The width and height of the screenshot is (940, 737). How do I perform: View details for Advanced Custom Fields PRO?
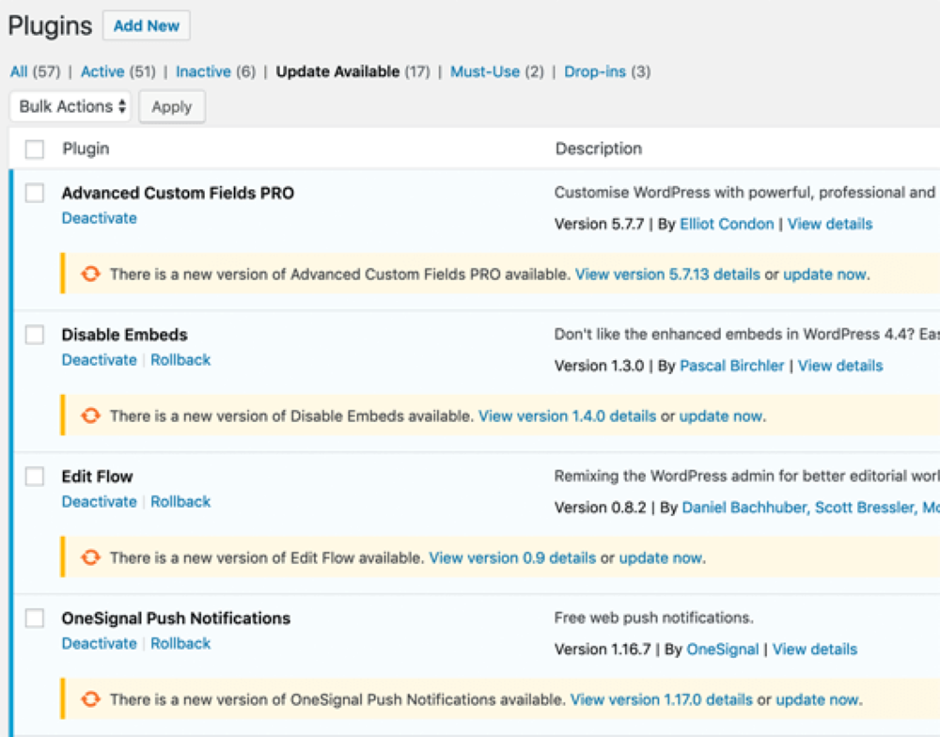click(x=830, y=225)
